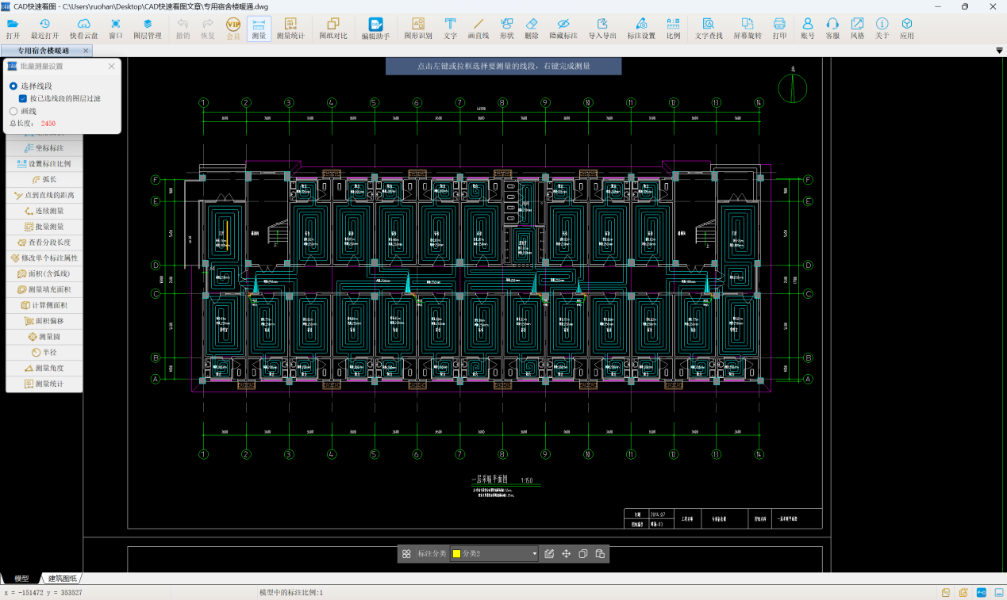The image size is (1007, 600).
Task: Choose 测量圆 menu entry
Action: (x=44, y=336)
